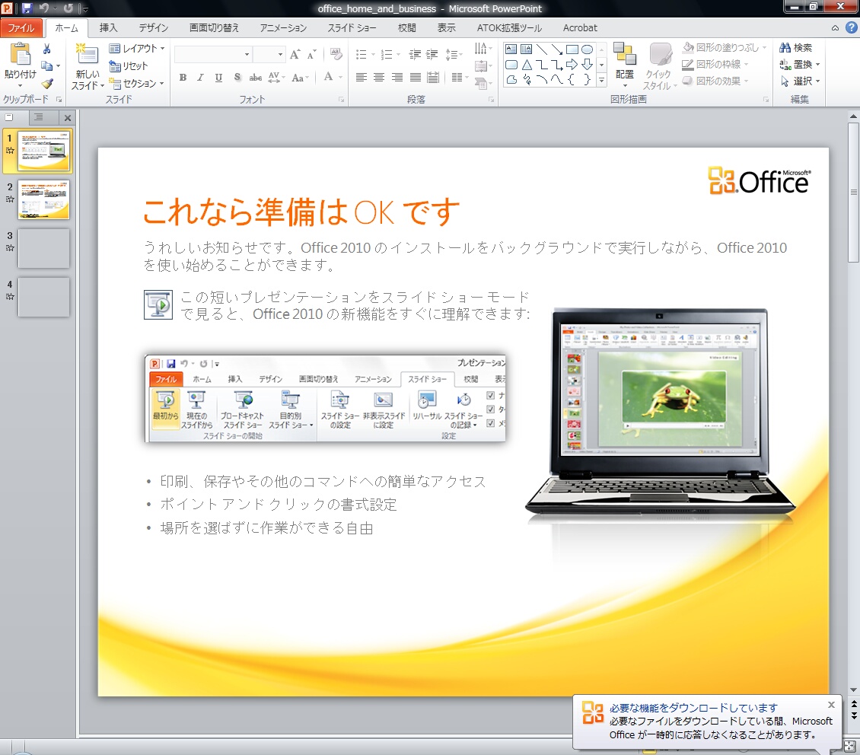Click the Paste clipboard icon
This screenshot has height=755, width=860.
(21, 55)
